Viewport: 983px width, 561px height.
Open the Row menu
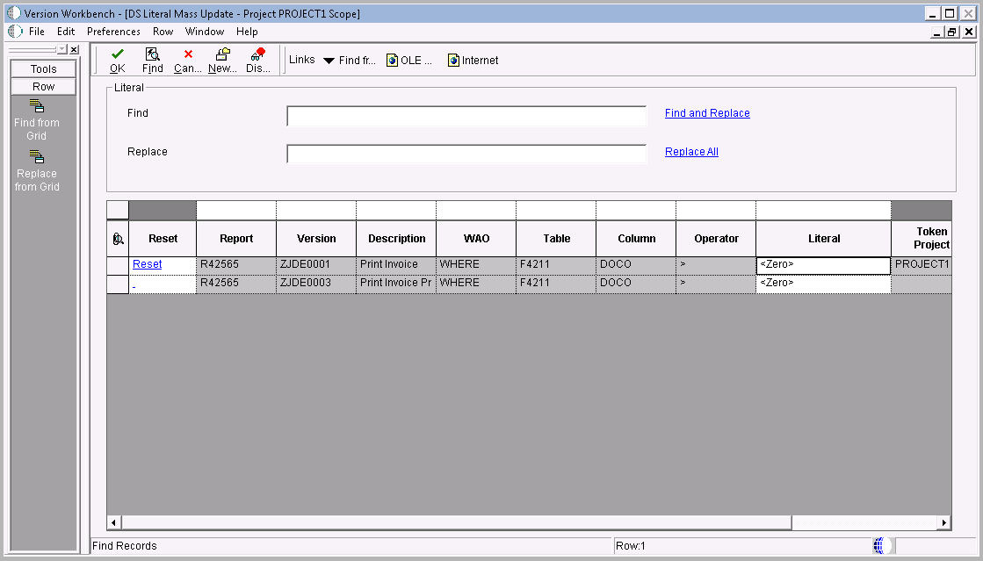coord(163,31)
